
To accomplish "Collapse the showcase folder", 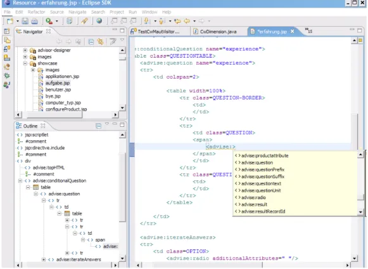I will pyautogui.click(x=25, y=63).
